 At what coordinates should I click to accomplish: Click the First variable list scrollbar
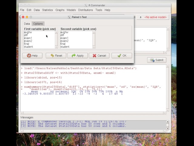(x=56, y=40)
